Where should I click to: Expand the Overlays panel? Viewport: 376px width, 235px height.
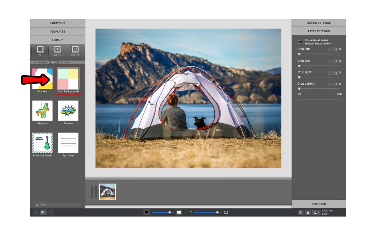[x=319, y=204]
